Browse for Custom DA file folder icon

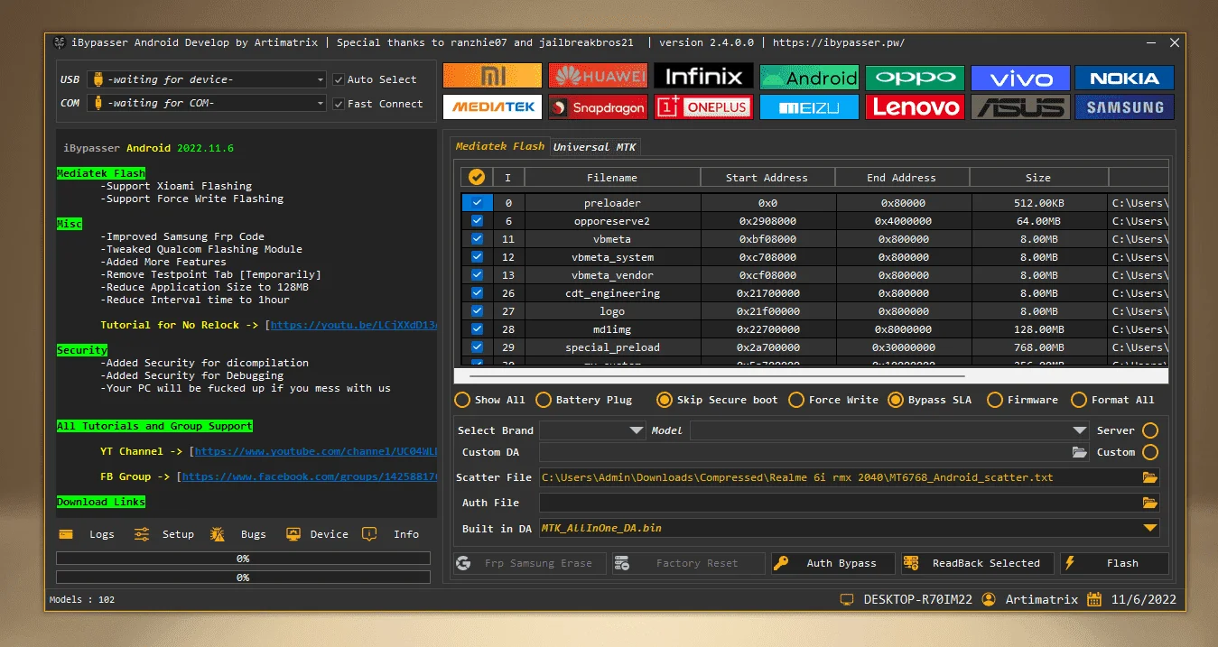pos(1079,452)
